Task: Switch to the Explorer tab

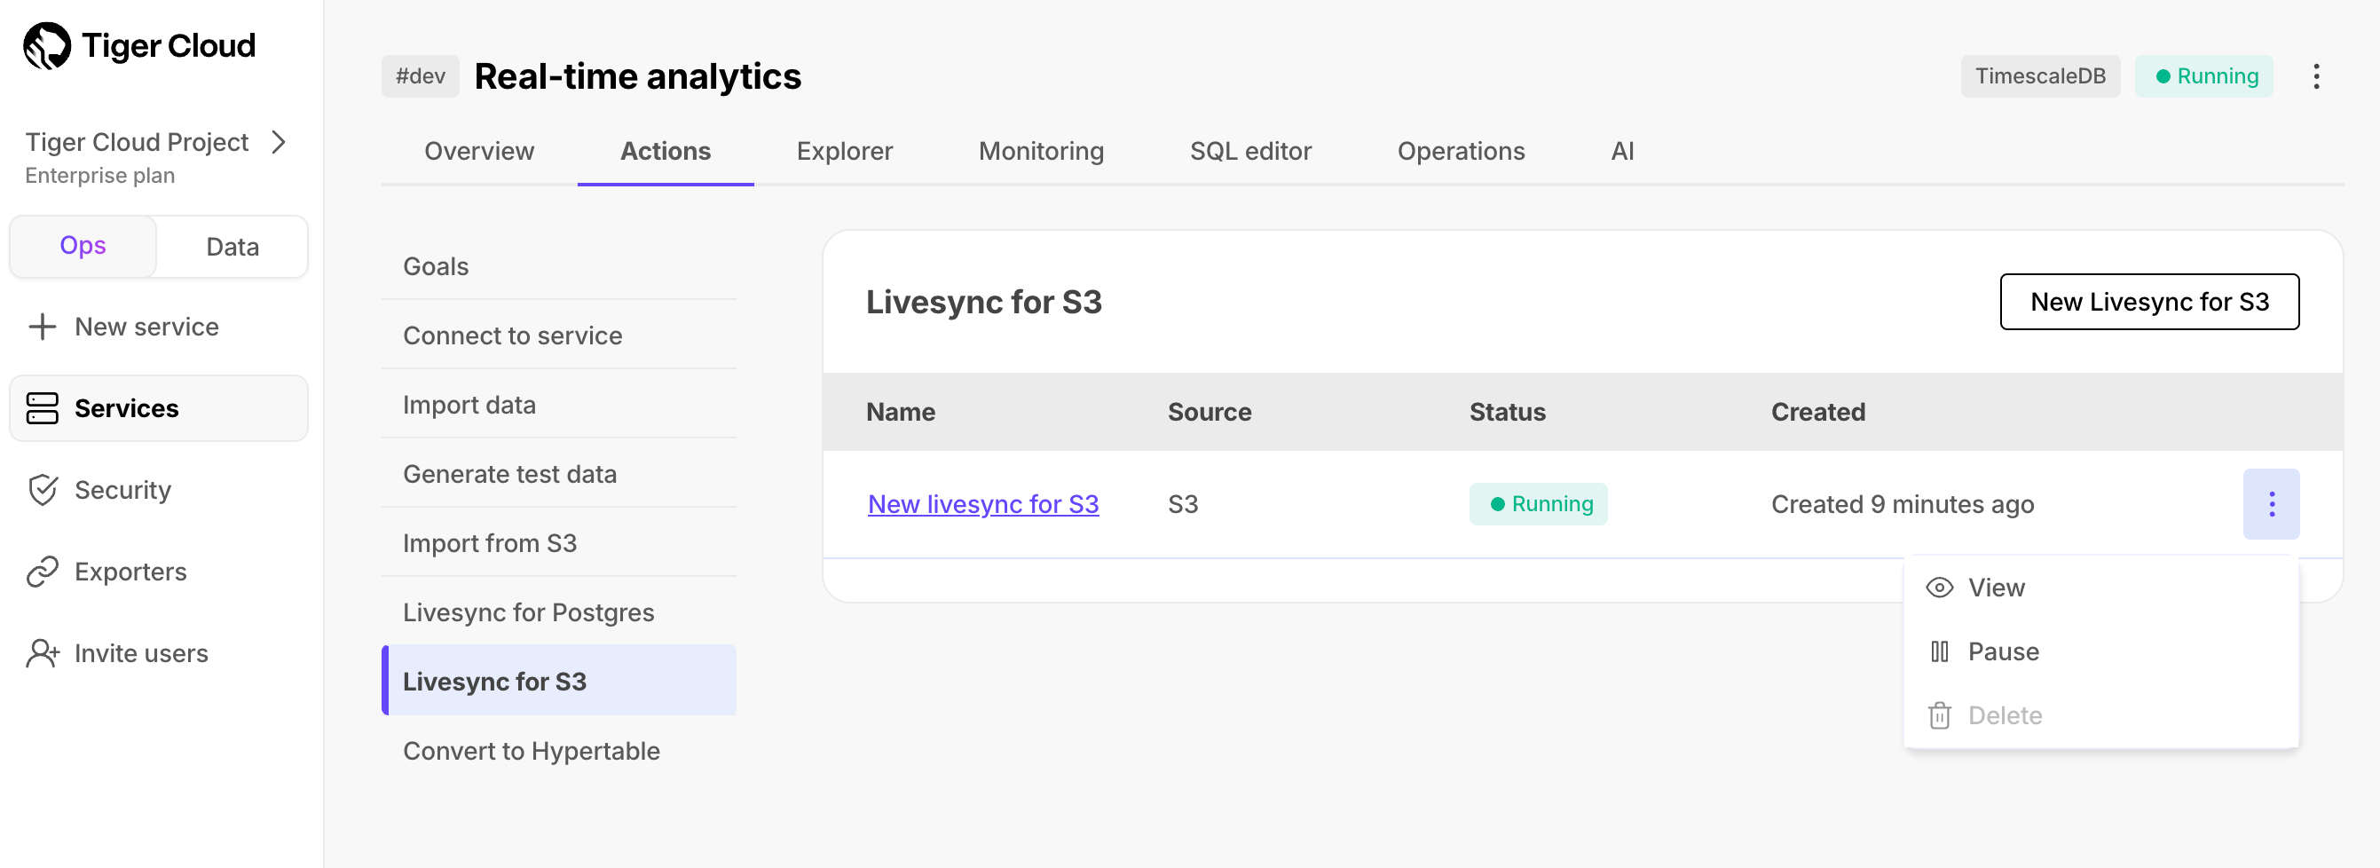Action: [x=845, y=151]
